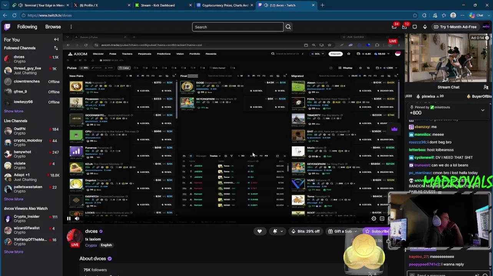Go to the Browse page
Viewport: 493px width, 276px height.
(x=53, y=27)
